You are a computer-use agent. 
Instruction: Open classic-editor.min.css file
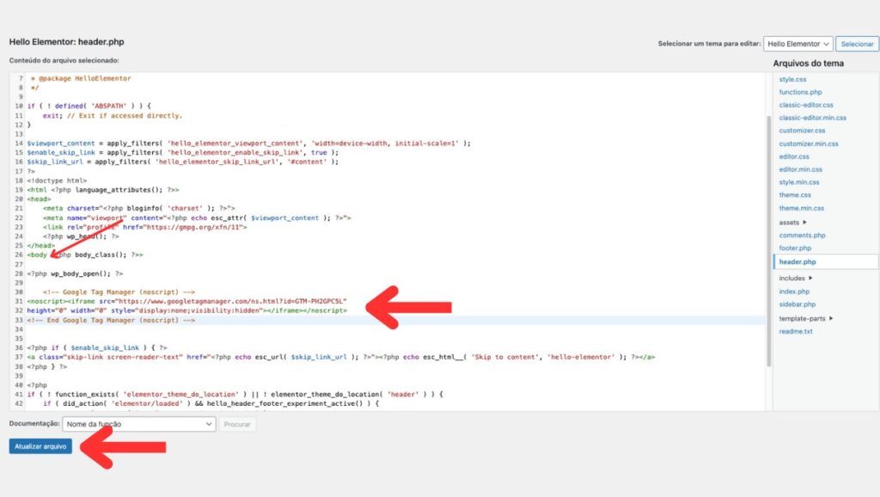pyautogui.click(x=812, y=118)
